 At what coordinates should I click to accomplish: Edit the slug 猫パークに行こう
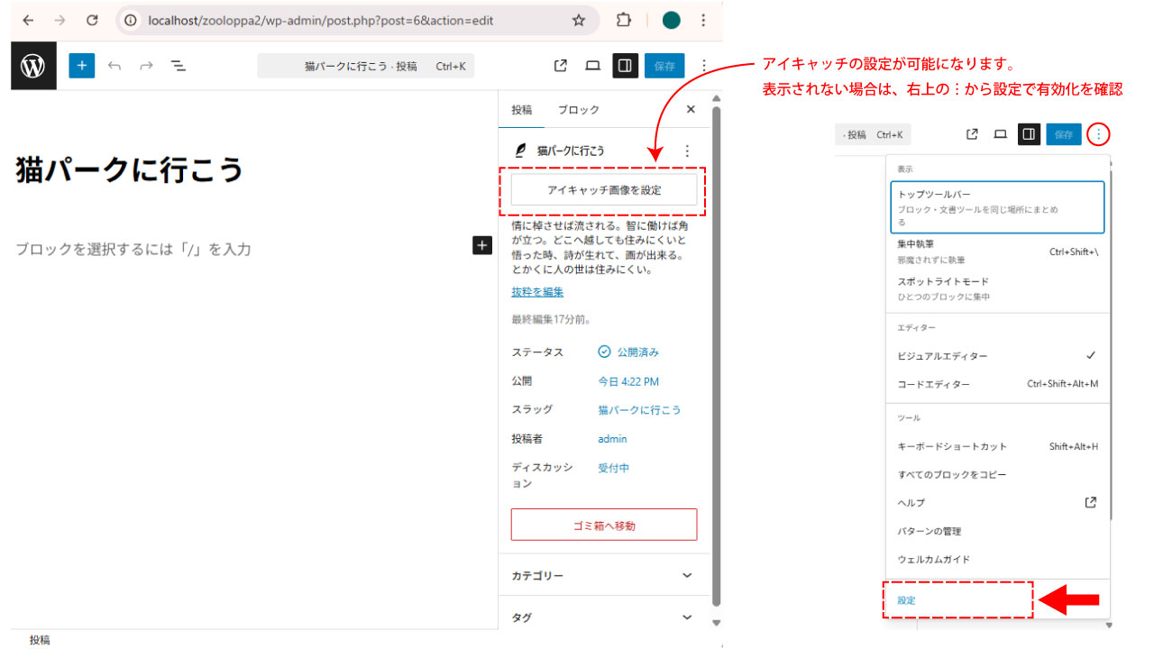pyautogui.click(x=639, y=409)
